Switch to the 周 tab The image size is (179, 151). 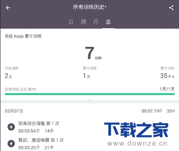point(84,22)
